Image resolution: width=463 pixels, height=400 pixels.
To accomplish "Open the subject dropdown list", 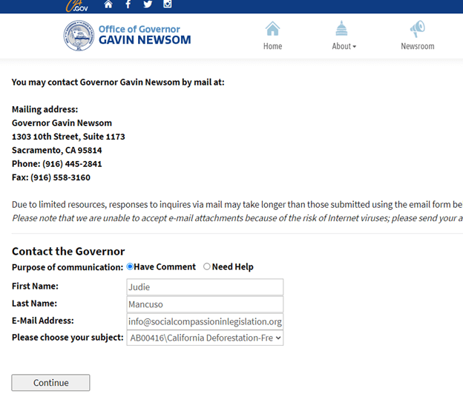I will click(x=205, y=338).
